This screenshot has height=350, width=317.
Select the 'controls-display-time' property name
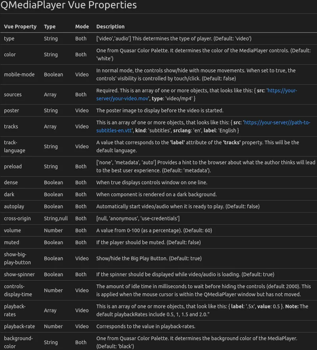tap(18, 291)
